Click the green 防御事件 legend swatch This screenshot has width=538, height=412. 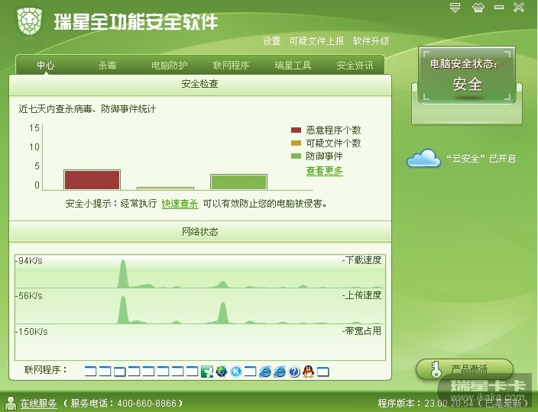[296, 156]
